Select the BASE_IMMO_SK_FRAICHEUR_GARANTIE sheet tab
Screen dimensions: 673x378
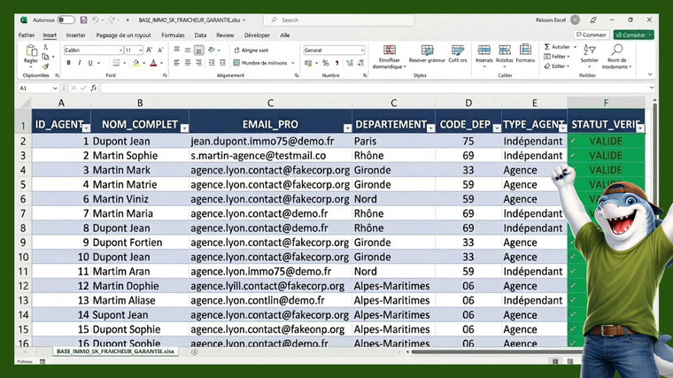coord(116,351)
